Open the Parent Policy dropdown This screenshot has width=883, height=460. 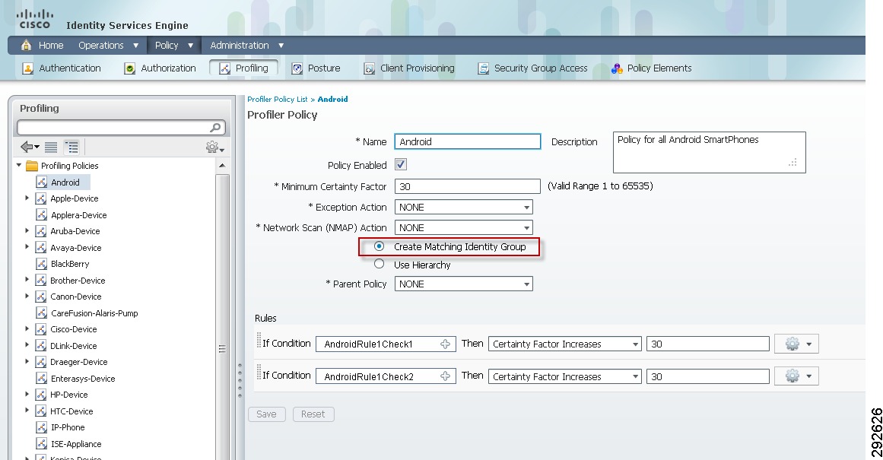463,284
